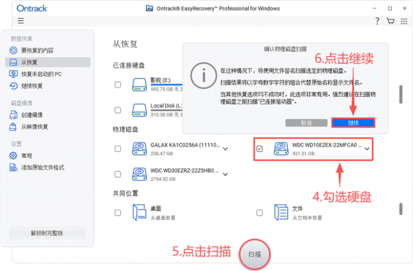Click the round 扫描 scan button
Screen dimensions: 413x271
click(254, 255)
